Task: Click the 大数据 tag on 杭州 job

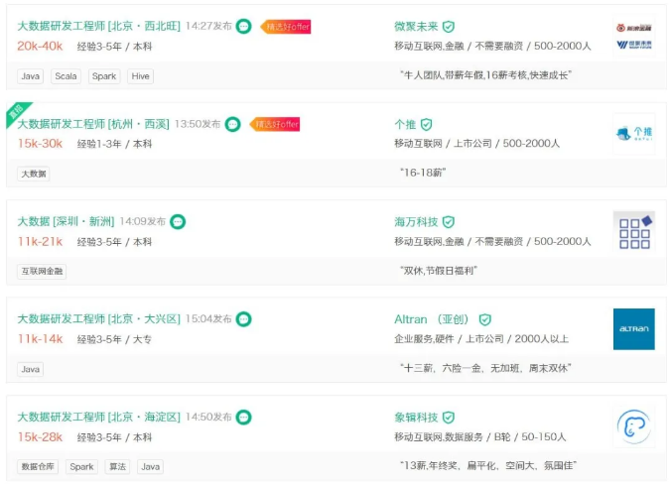Action: coord(34,174)
